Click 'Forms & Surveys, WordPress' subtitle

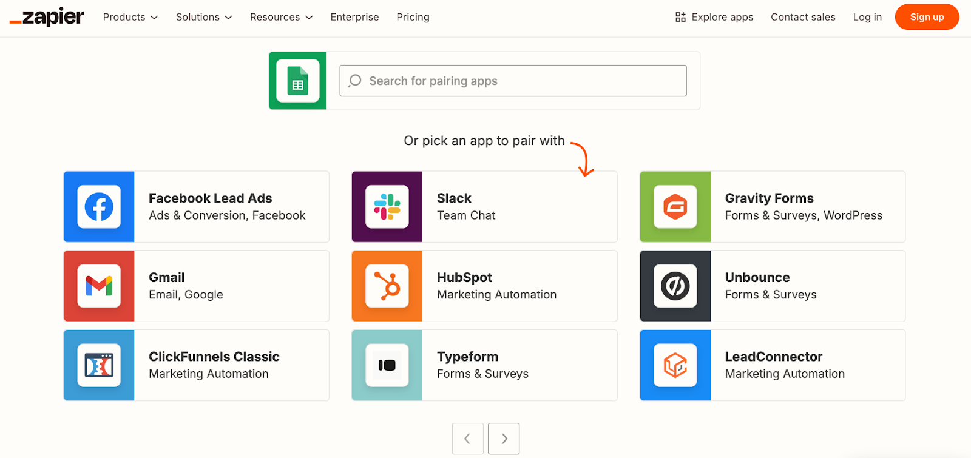pos(804,215)
